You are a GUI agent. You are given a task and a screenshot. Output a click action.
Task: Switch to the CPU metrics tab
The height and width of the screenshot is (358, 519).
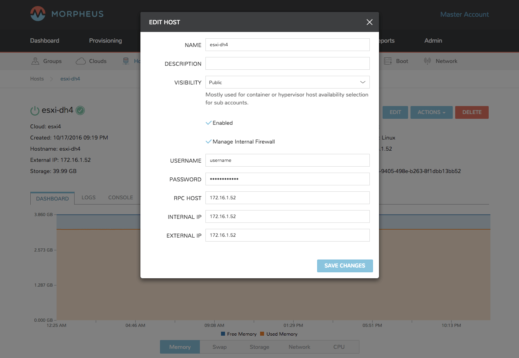tap(339, 347)
